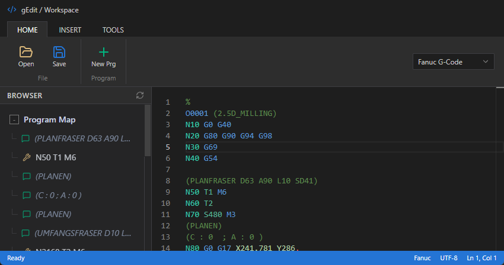Click the Fanuc status bar entry

coord(422,258)
